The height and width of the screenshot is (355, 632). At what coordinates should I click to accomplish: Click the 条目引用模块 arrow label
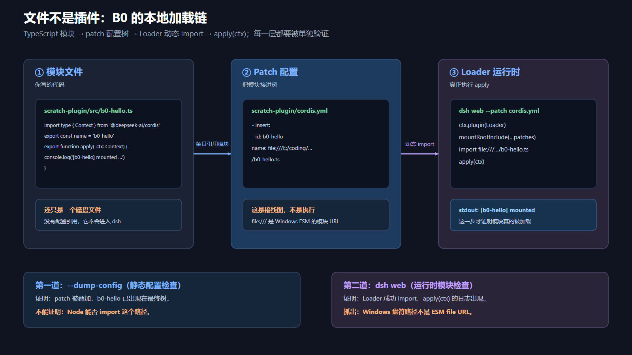click(x=212, y=144)
